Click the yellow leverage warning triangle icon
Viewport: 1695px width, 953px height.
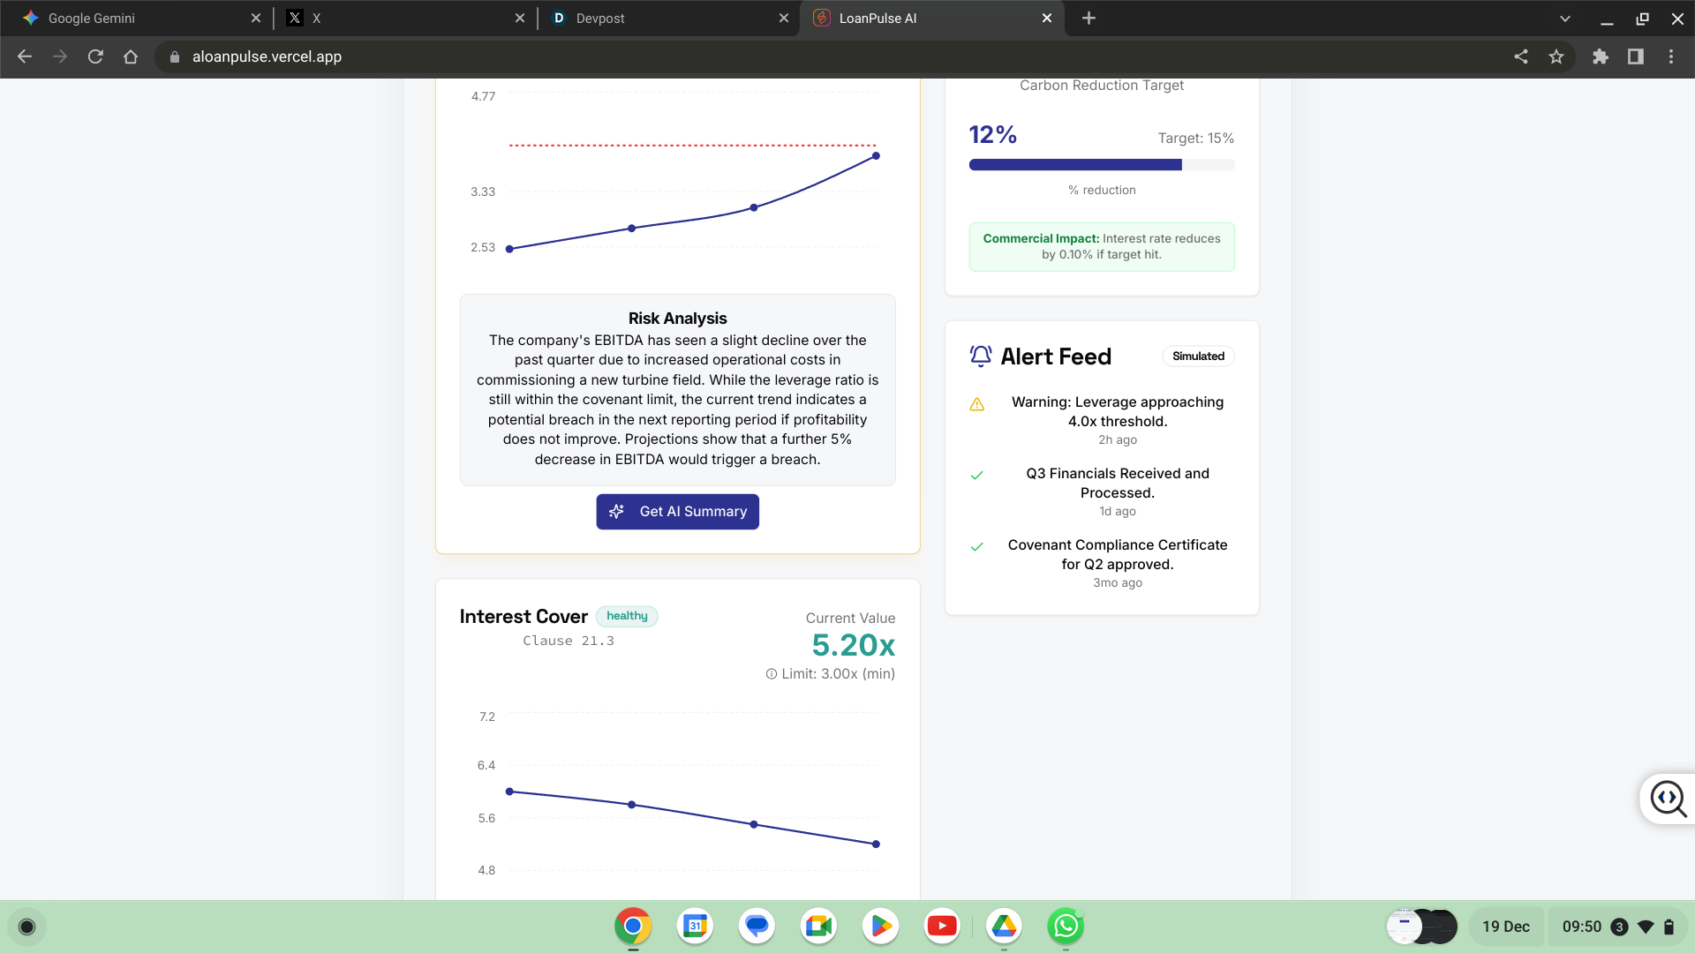point(976,404)
